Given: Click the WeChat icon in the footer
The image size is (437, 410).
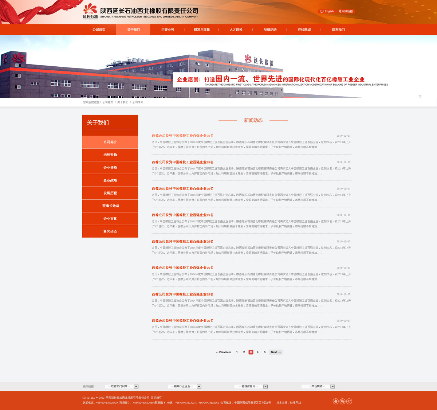Looking at the screenshot, I should [342, 401].
